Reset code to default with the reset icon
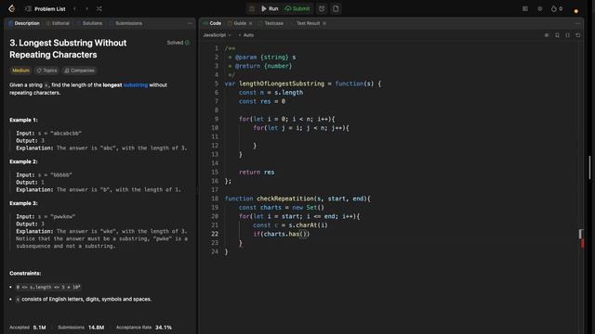The height and width of the screenshot is (334, 595). pos(578,35)
